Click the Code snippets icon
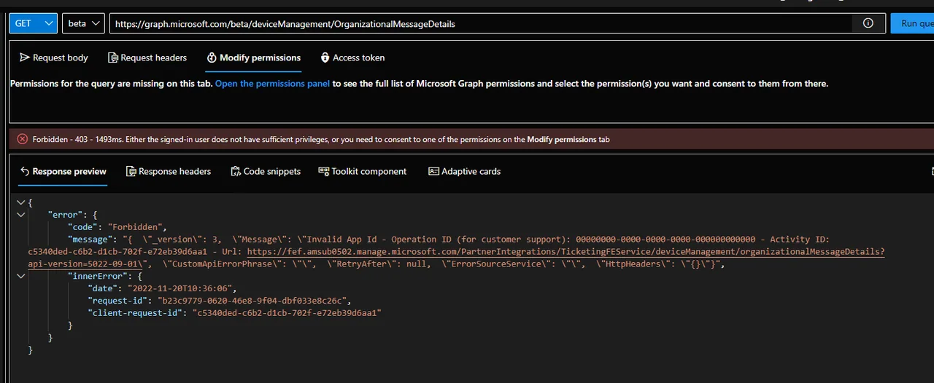The image size is (934, 383). click(x=236, y=171)
